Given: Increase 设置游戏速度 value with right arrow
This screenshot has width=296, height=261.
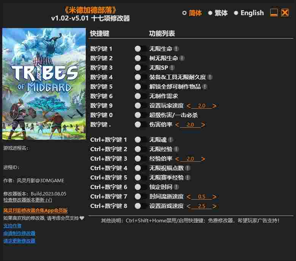Looking at the screenshot, I should [x=214, y=206].
